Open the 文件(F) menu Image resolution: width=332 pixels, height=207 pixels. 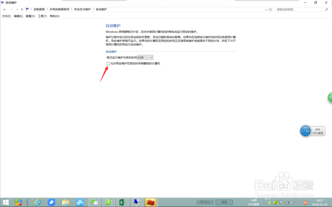coord(7,16)
